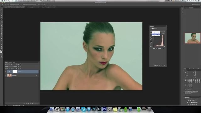Screen dimensions: 201x113
Task: Create a new layer from Layers panel
Action: pos(35,103)
